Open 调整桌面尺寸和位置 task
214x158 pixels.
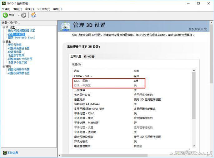(x=20, y=59)
